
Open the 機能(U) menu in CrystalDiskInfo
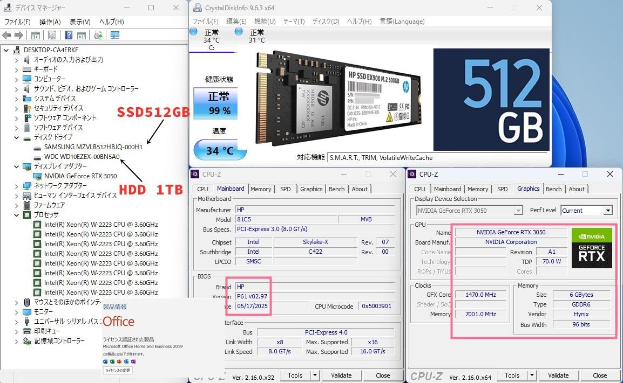pos(265,22)
